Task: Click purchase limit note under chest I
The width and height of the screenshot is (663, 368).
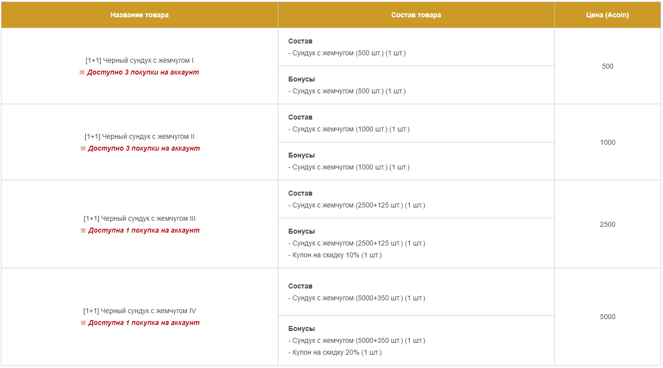Action: point(139,72)
